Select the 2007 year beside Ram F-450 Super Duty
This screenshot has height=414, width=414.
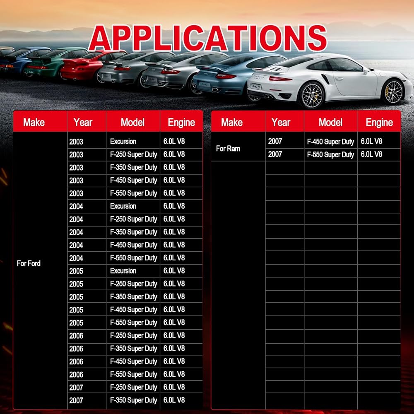(275, 141)
